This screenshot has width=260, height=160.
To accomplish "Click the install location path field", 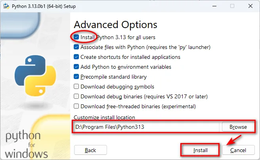I will click(x=146, y=127).
